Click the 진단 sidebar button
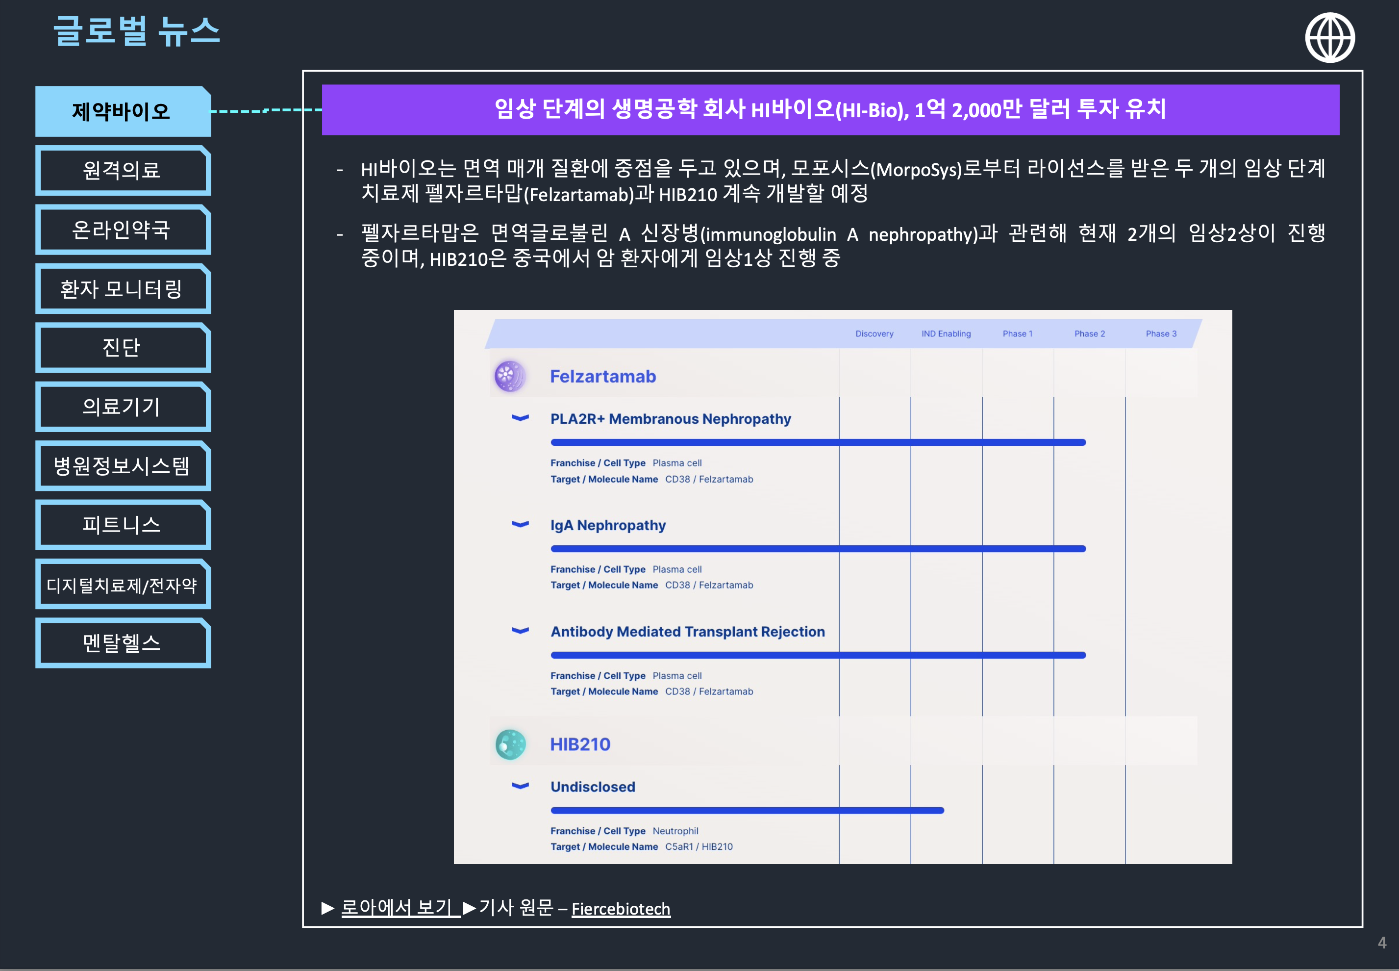The image size is (1399, 971). click(x=123, y=348)
